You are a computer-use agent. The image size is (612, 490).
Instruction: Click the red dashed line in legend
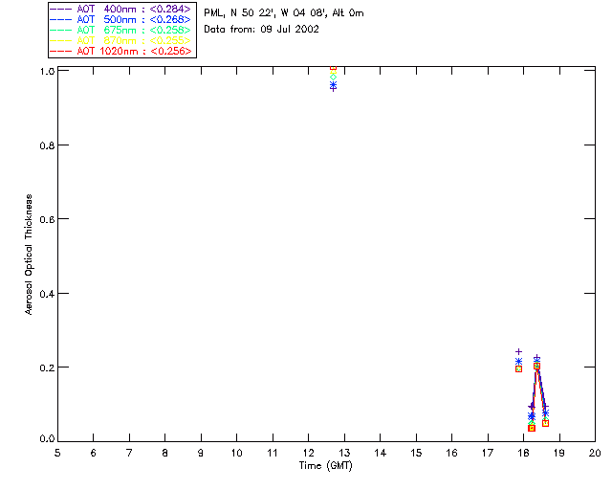tap(61, 51)
